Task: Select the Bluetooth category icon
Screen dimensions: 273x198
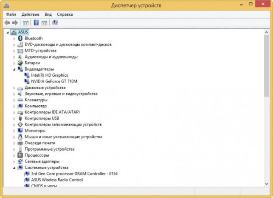Action: pyautogui.click(x=20, y=38)
